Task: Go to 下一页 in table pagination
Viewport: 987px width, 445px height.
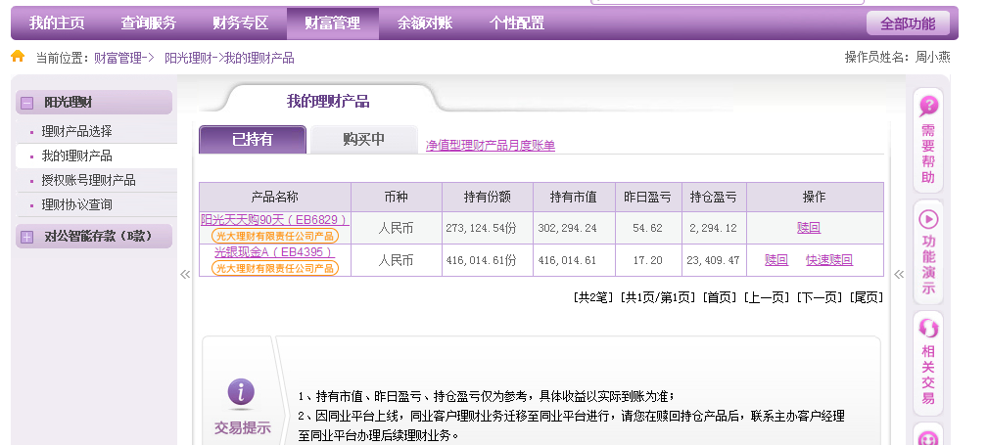Action: 819,297
